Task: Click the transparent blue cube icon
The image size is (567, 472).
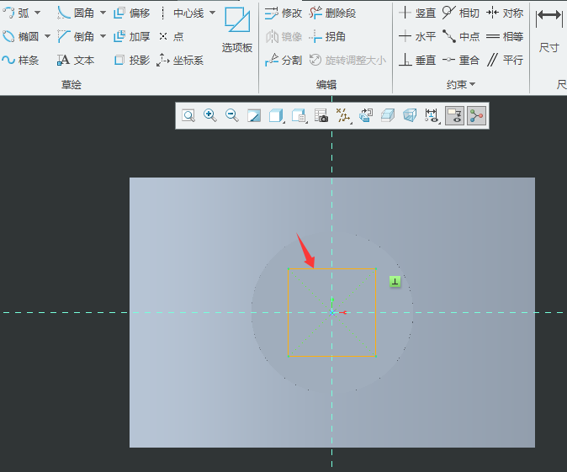Action: click(410, 116)
